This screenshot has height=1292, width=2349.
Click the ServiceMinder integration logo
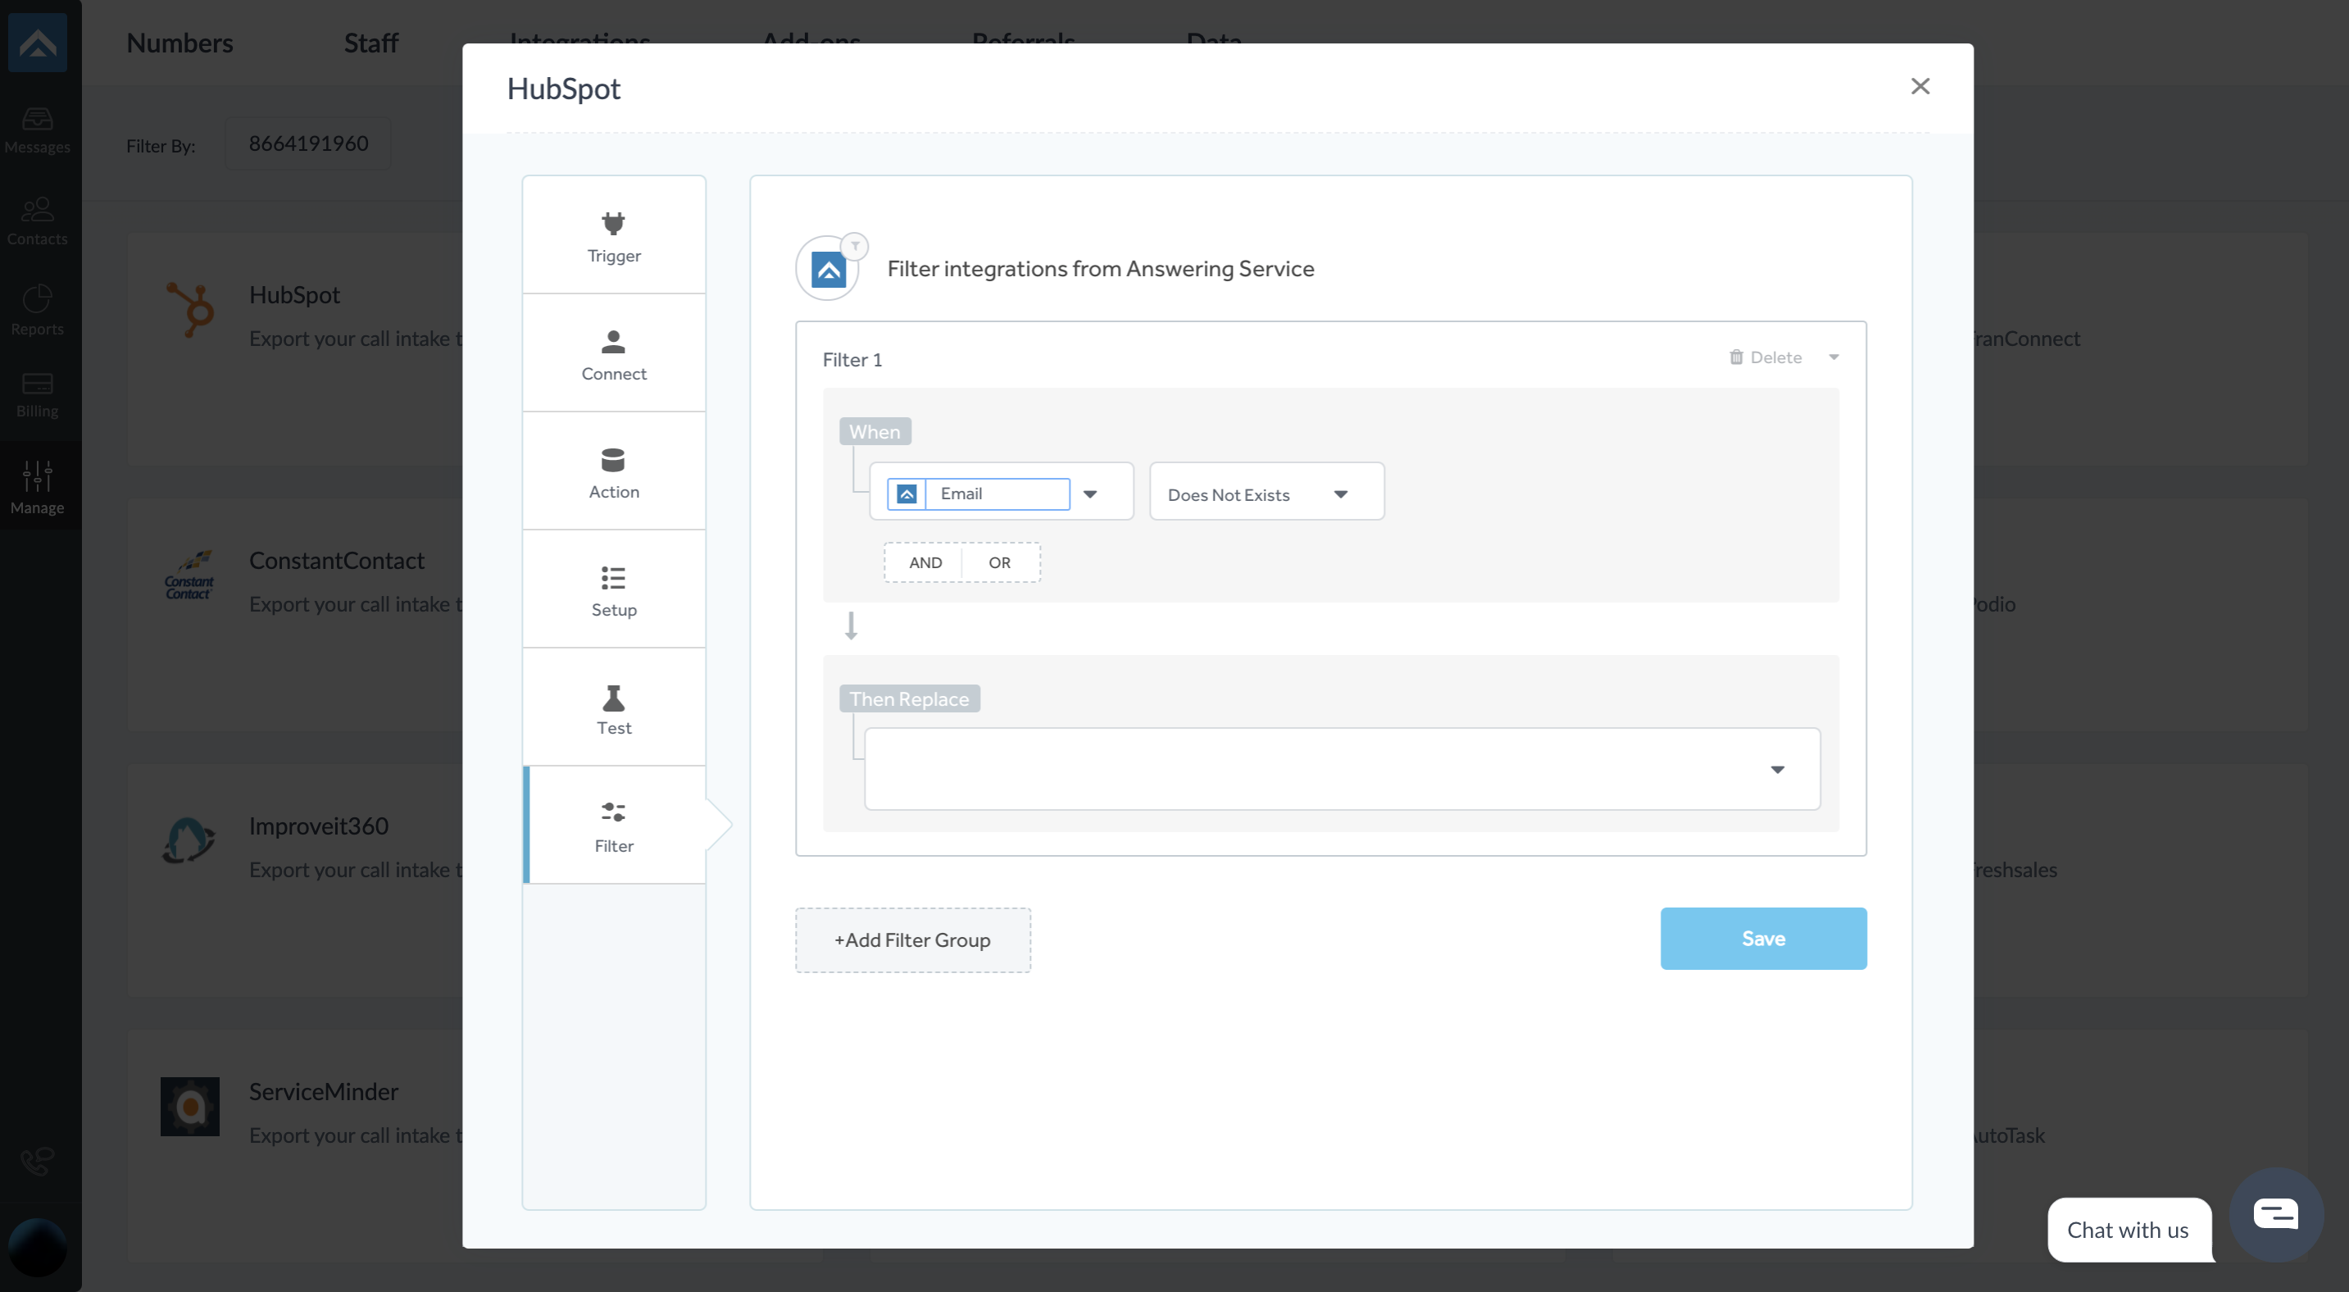click(189, 1106)
